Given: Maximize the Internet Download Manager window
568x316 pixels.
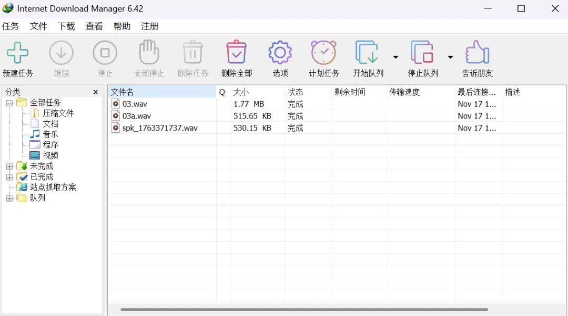Looking at the screenshot, I should click(521, 8).
